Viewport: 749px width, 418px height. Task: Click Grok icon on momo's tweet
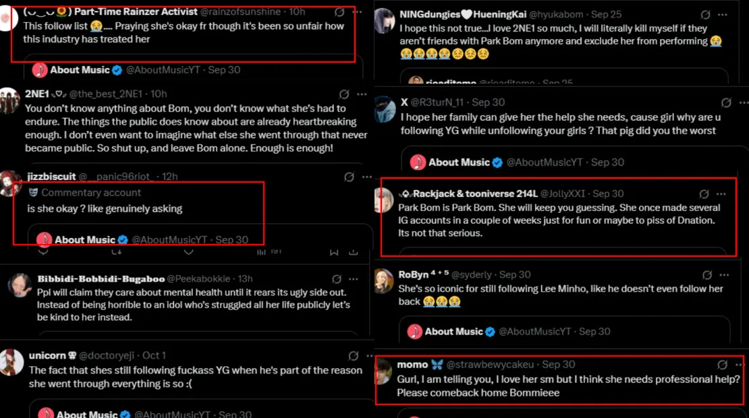pos(723,364)
